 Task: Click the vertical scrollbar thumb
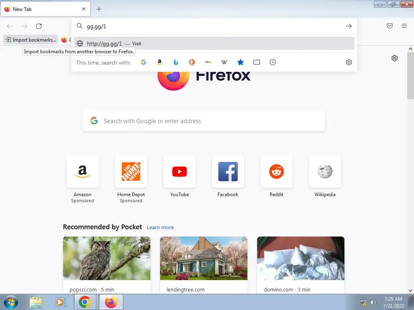point(410,75)
